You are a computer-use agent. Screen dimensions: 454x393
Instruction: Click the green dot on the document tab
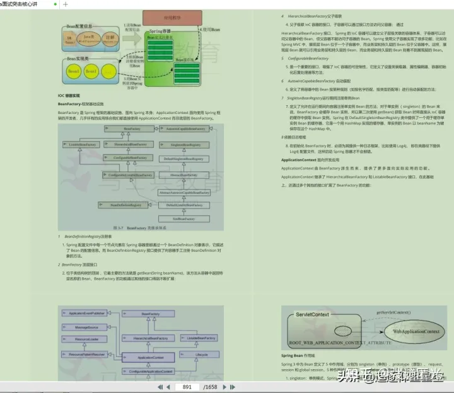[55, 4]
